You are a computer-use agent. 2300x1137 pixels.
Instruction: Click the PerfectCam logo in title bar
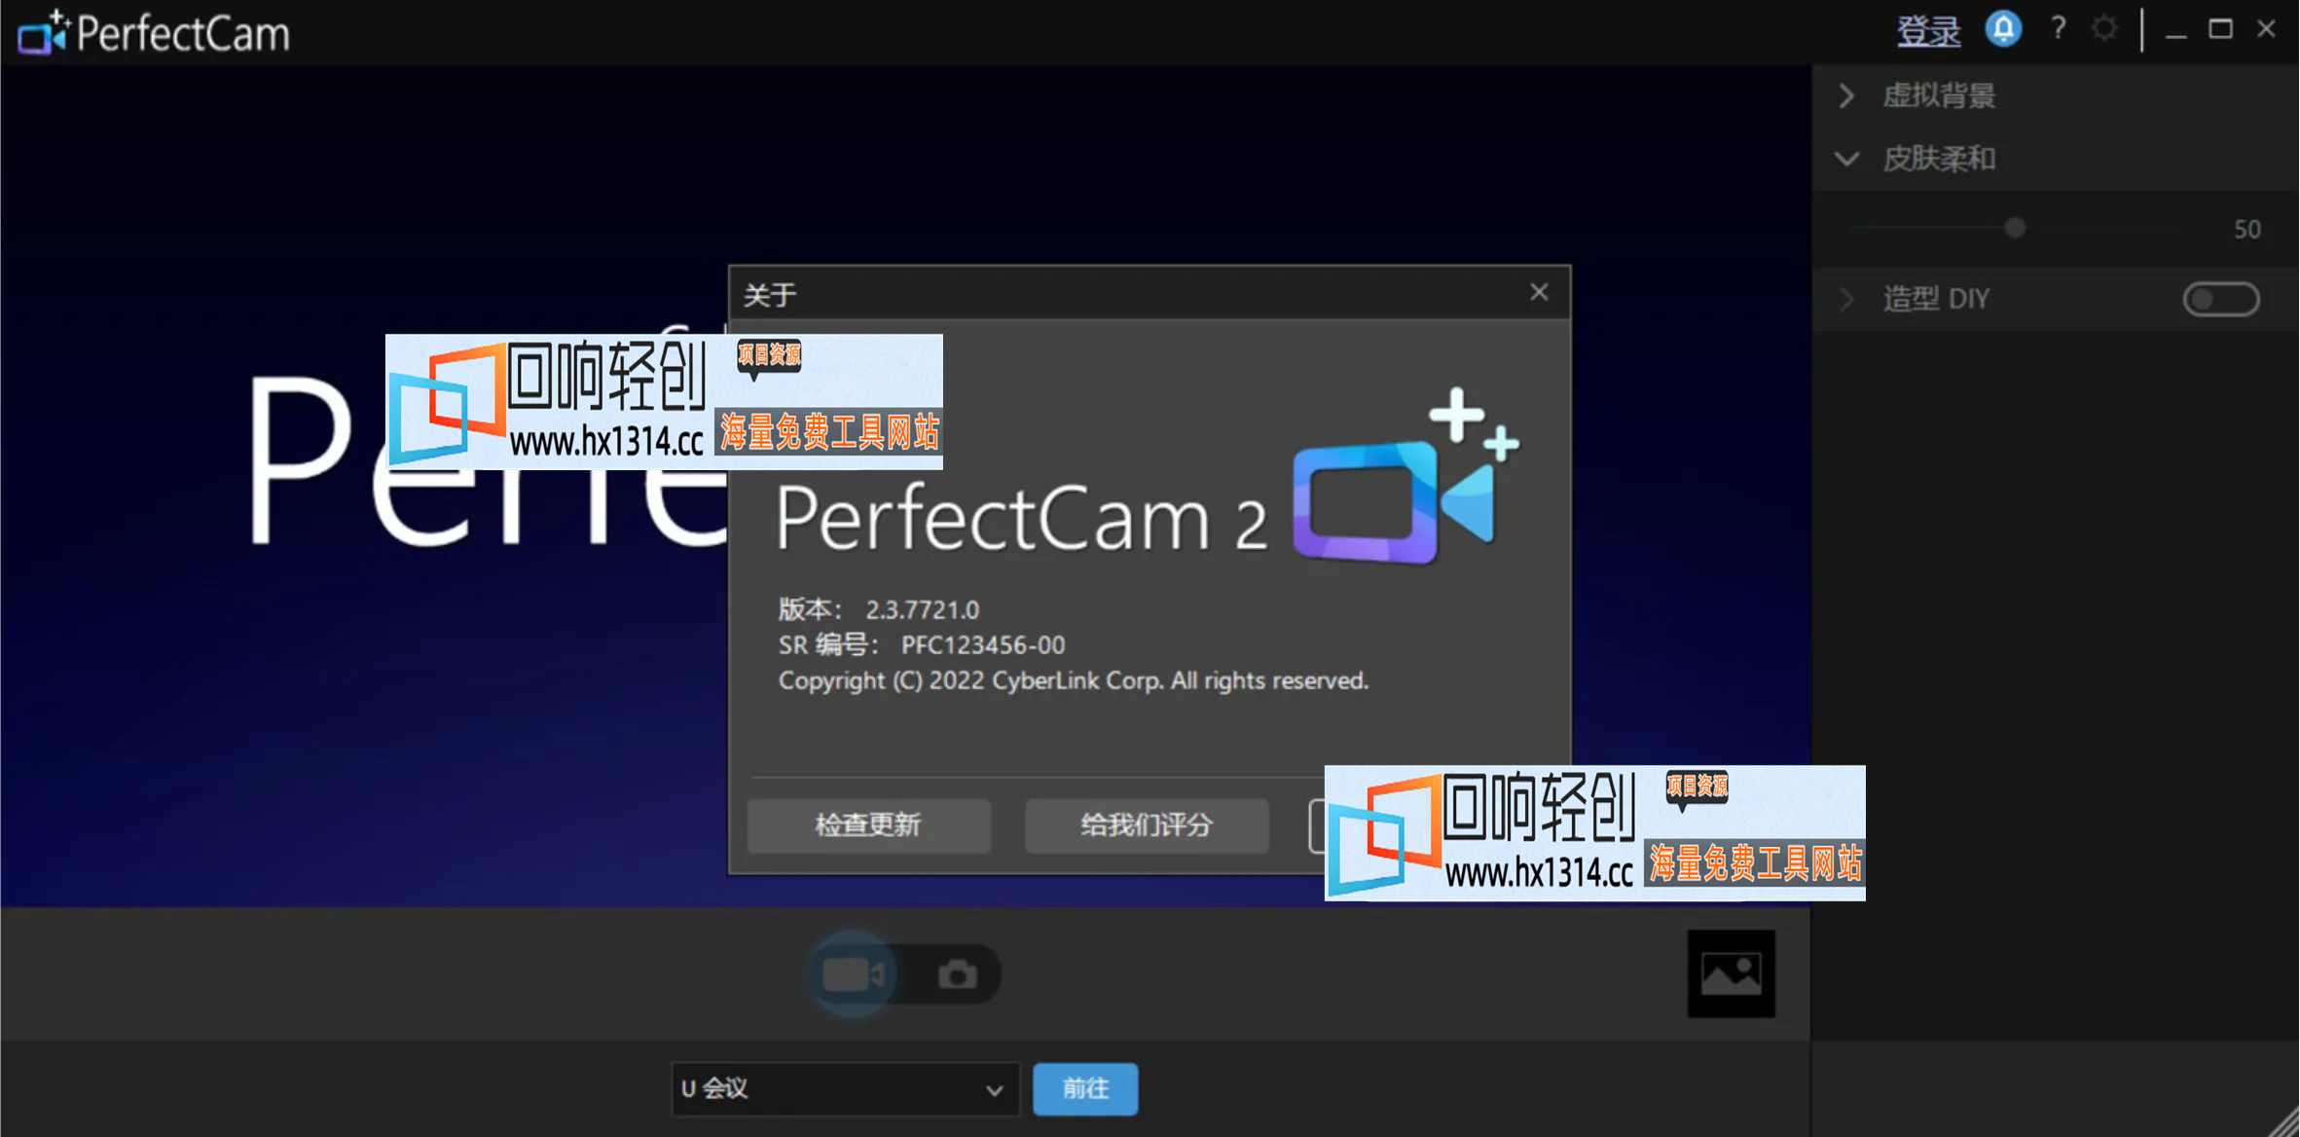pos(154,33)
